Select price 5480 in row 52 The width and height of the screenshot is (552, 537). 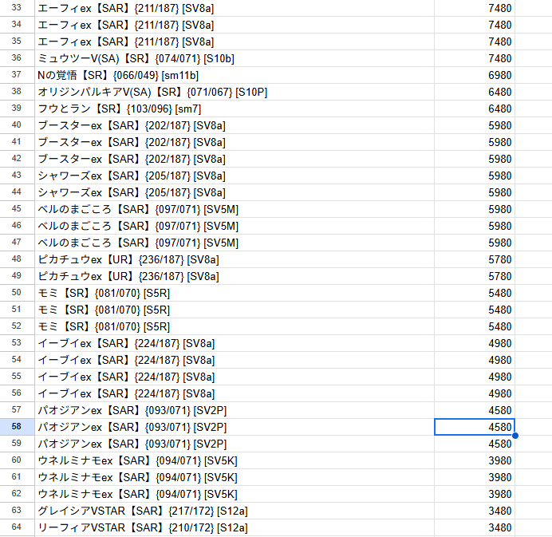point(475,326)
